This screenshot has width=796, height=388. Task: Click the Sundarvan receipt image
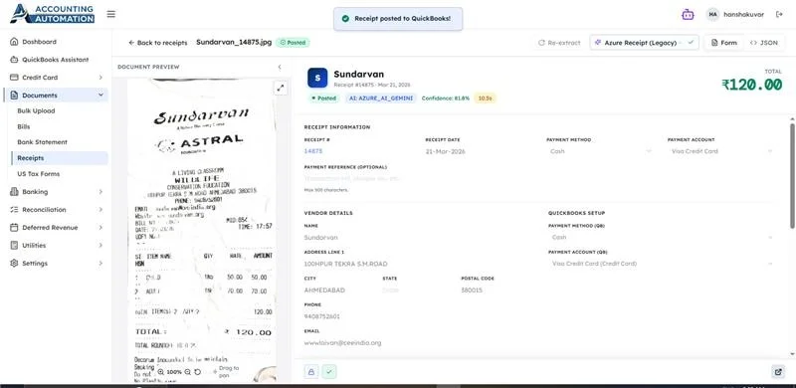(x=202, y=230)
